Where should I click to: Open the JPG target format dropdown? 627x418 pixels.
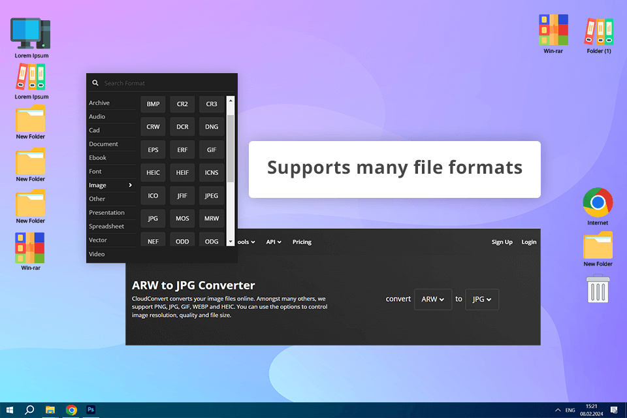[x=482, y=299]
